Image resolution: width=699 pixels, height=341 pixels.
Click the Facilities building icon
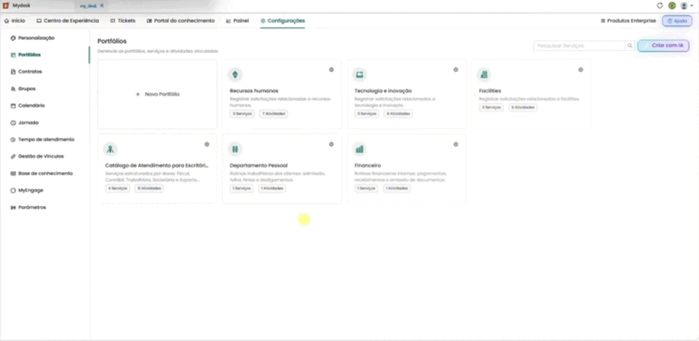pyautogui.click(x=484, y=75)
